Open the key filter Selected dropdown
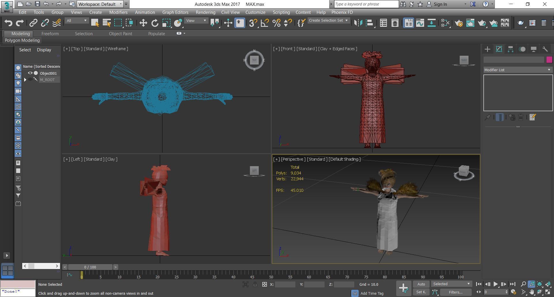Viewport: 554px width, 297px height. pos(452,284)
